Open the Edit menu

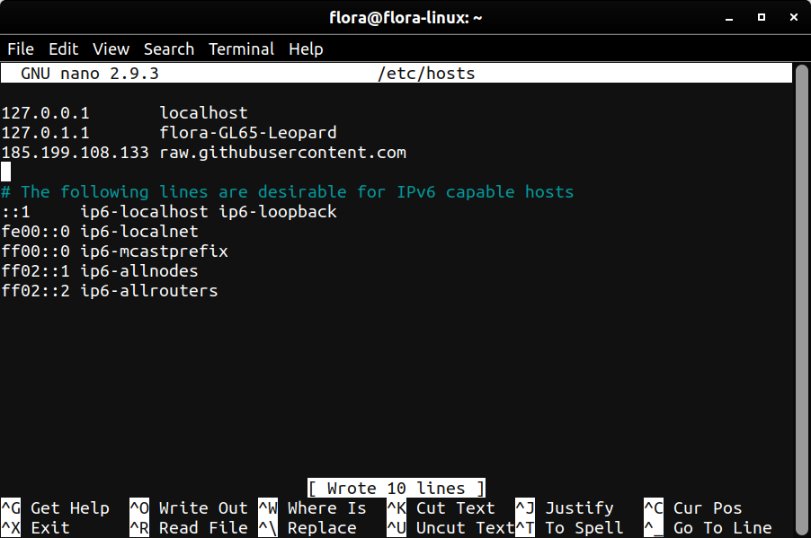(x=63, y=49)
